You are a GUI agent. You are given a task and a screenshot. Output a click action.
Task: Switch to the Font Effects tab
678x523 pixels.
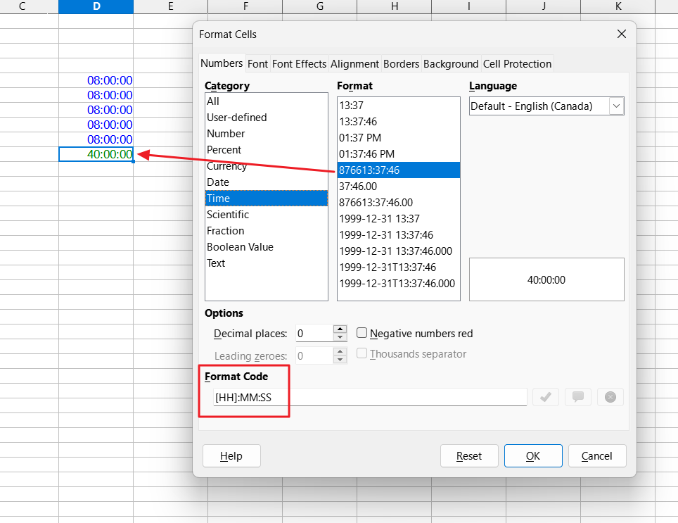(299, 63)
